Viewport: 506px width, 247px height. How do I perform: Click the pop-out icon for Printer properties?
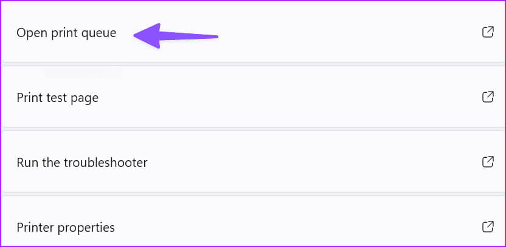(488, 226)
